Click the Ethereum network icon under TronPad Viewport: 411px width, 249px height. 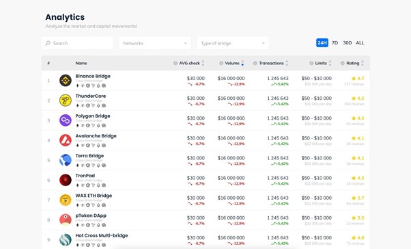77,185
